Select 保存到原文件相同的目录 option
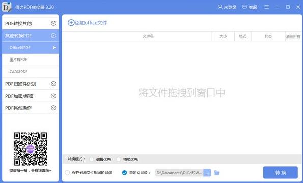The image size is (303, 183). pos(67,173)
